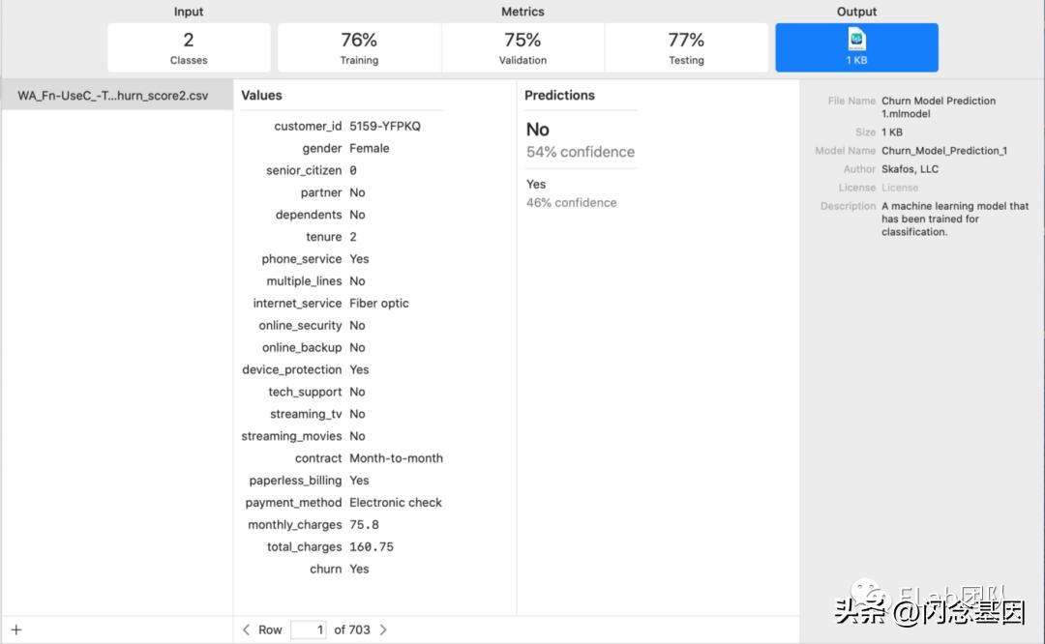The image size is (1045, 644).
Task: Click the "No" prediction with 54% confidence
Action: pos(538,130)
